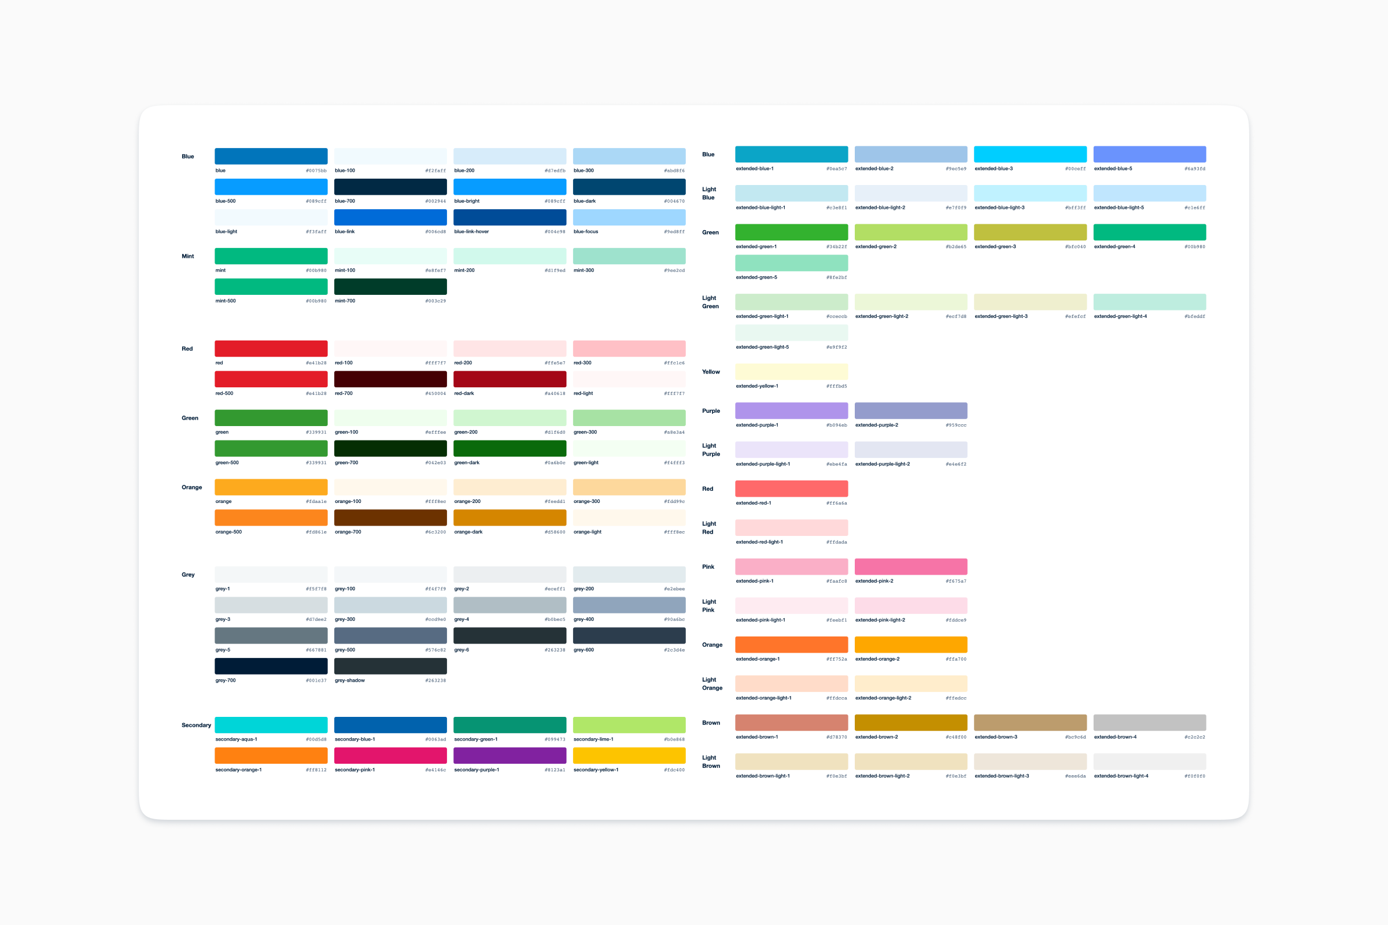Screen dimensions: 1388x925
Task: Choose the extended-red-1 swatch
Action: [791, 489]
